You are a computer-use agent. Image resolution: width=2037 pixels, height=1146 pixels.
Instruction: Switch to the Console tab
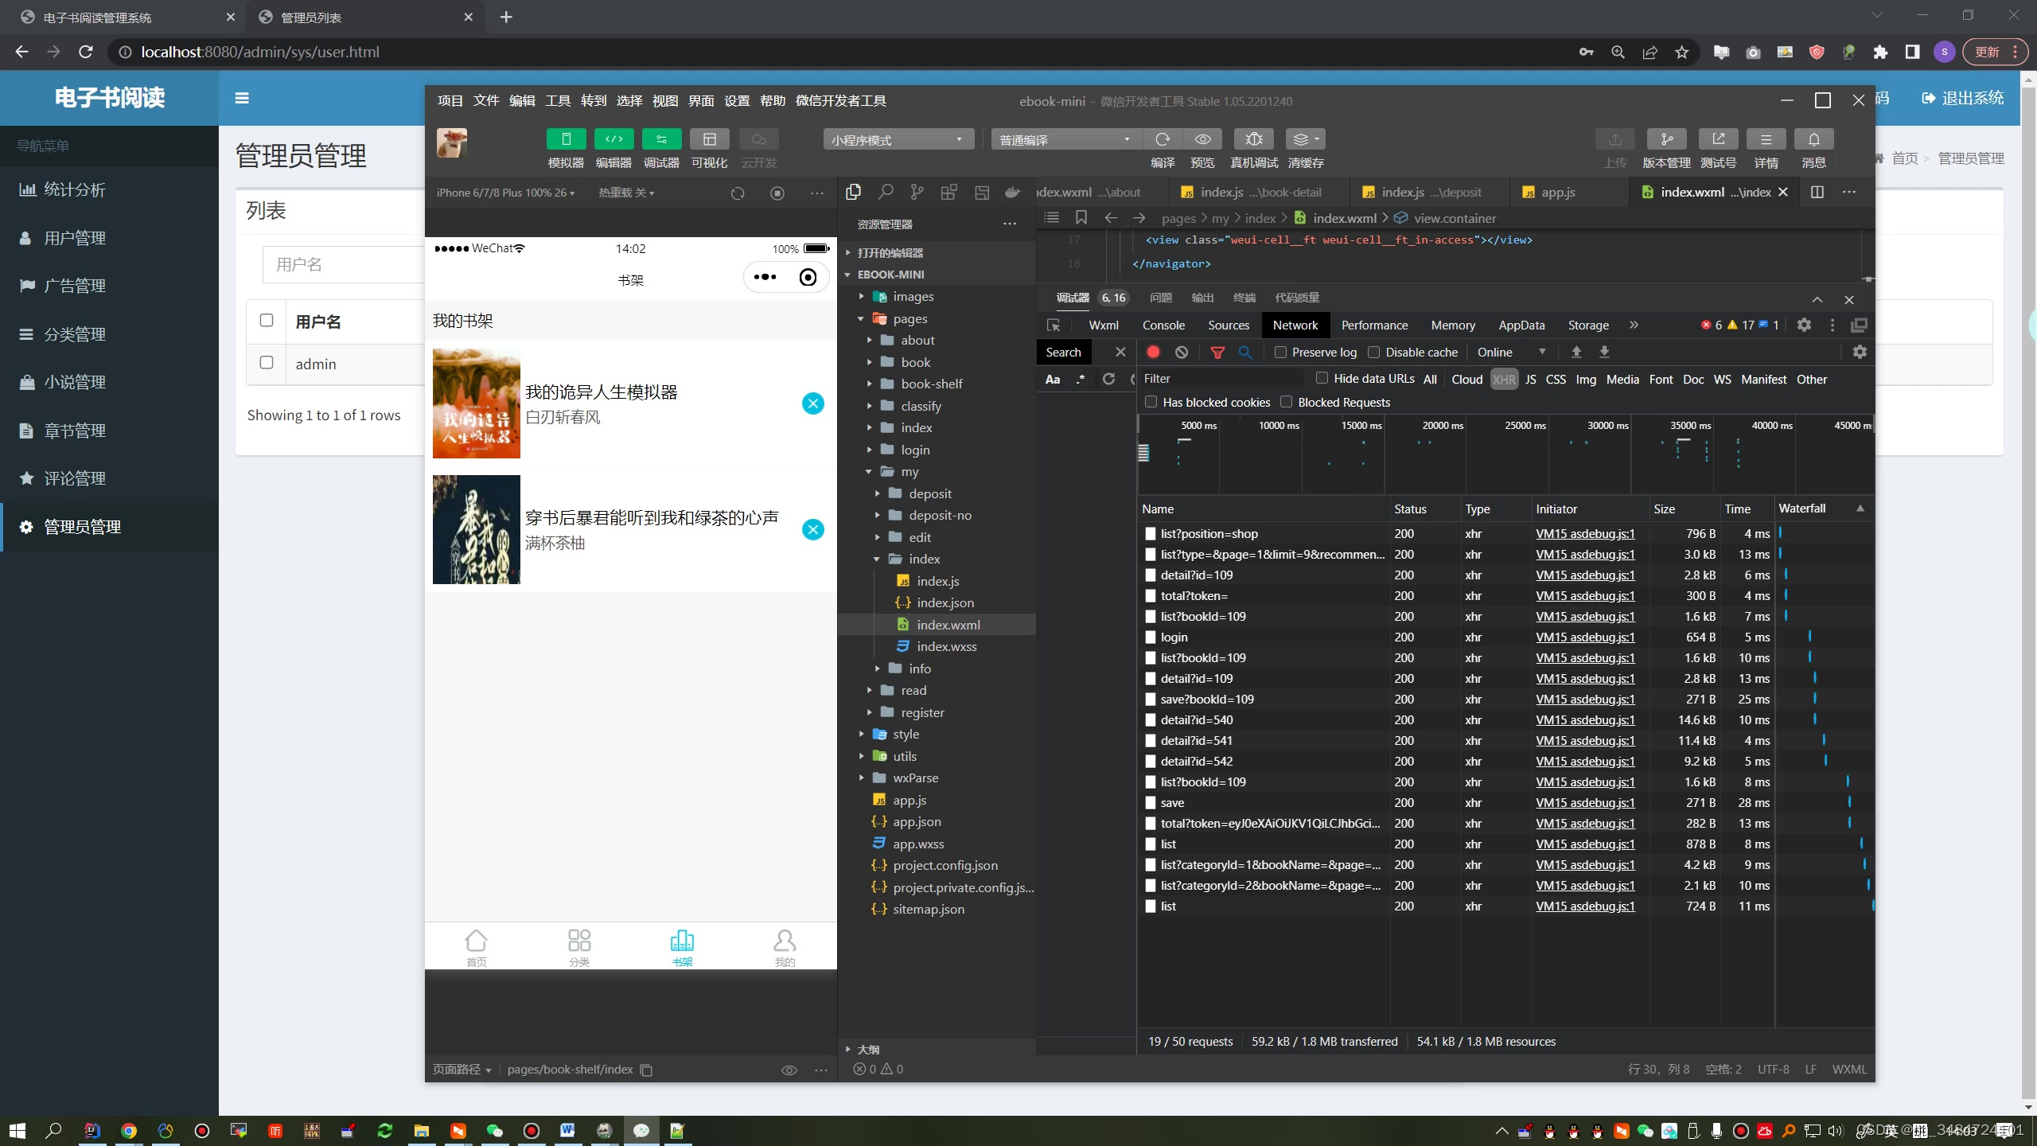[x=1163, y=325]
